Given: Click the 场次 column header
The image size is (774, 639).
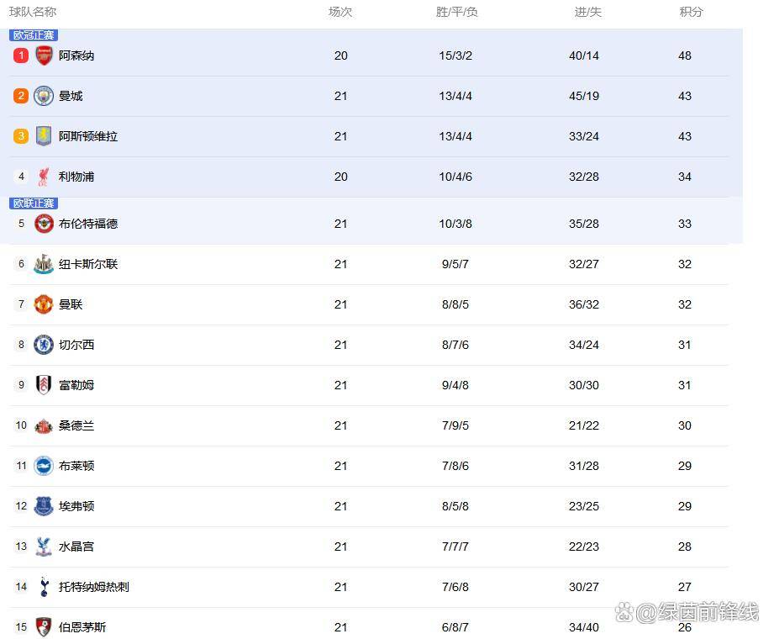Looking at the screenshot, I should tap(340, 12).
